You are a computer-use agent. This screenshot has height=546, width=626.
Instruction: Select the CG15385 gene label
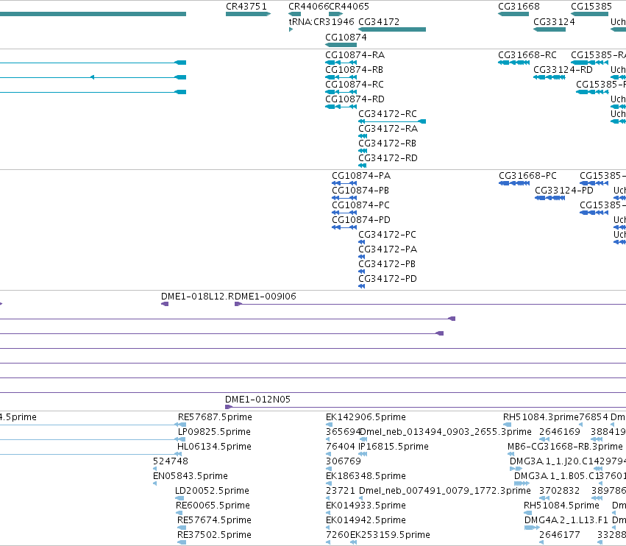pos(591,7)
